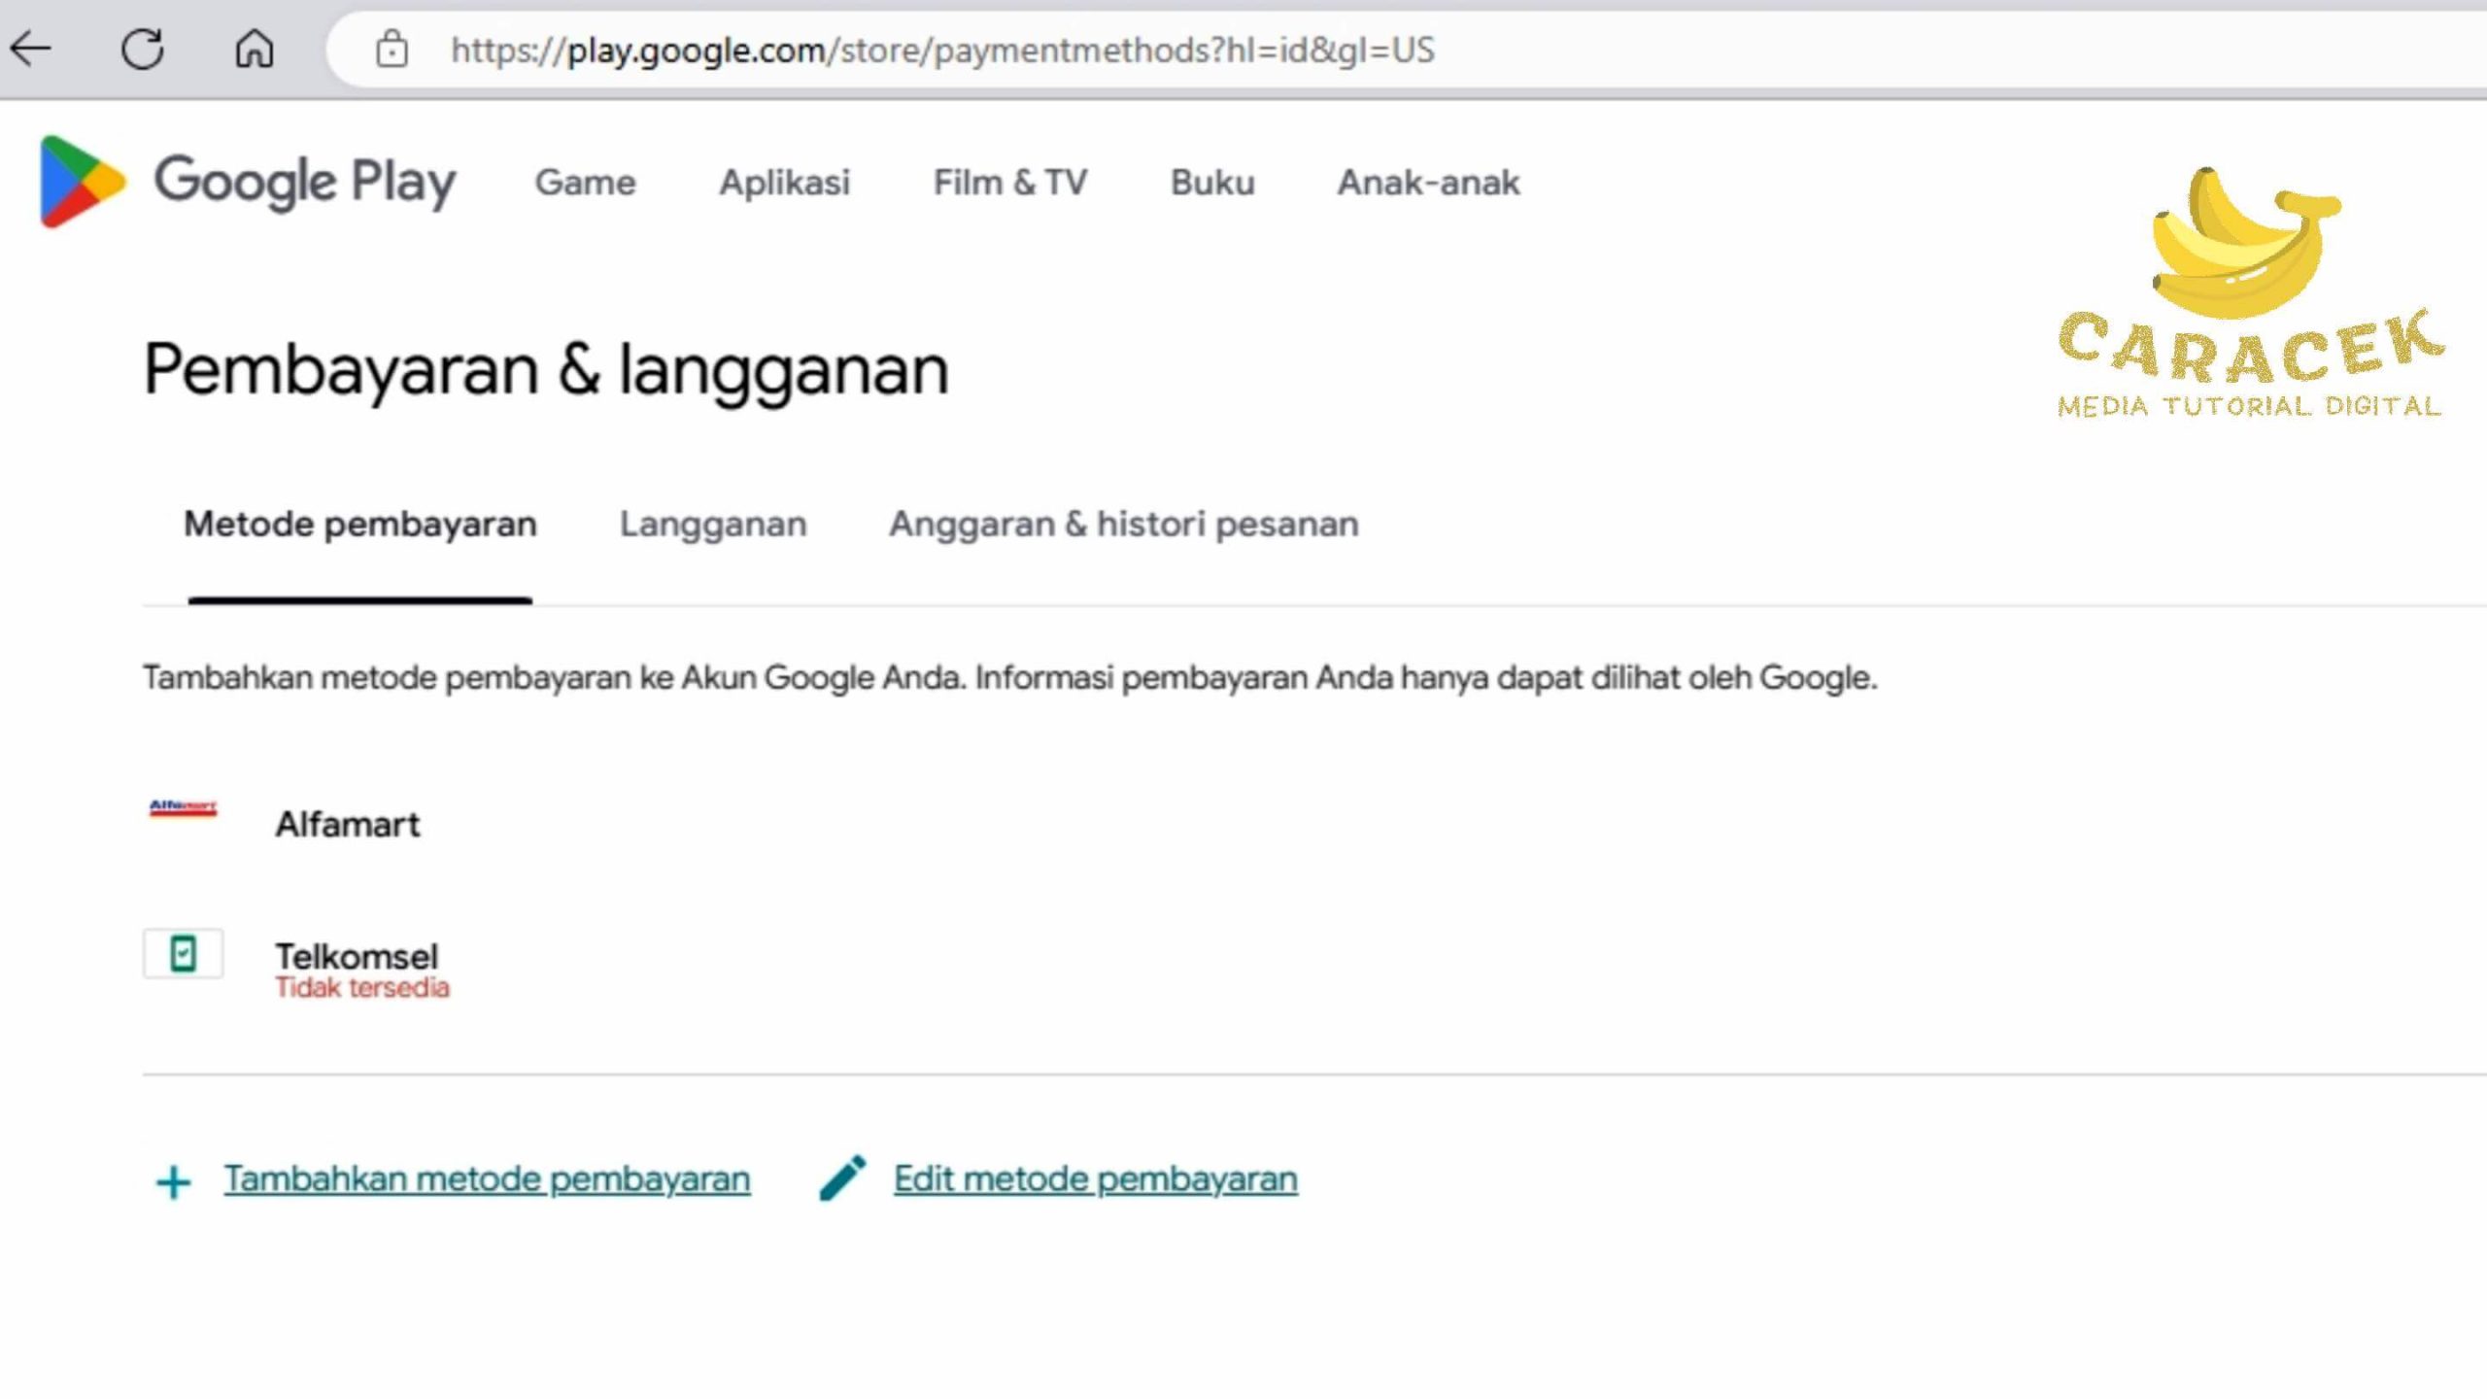Open Anggaran & histori pesanan tab
Image resolution: width=2487 pixels, height=1399 pixels.
click(1123, 525)
